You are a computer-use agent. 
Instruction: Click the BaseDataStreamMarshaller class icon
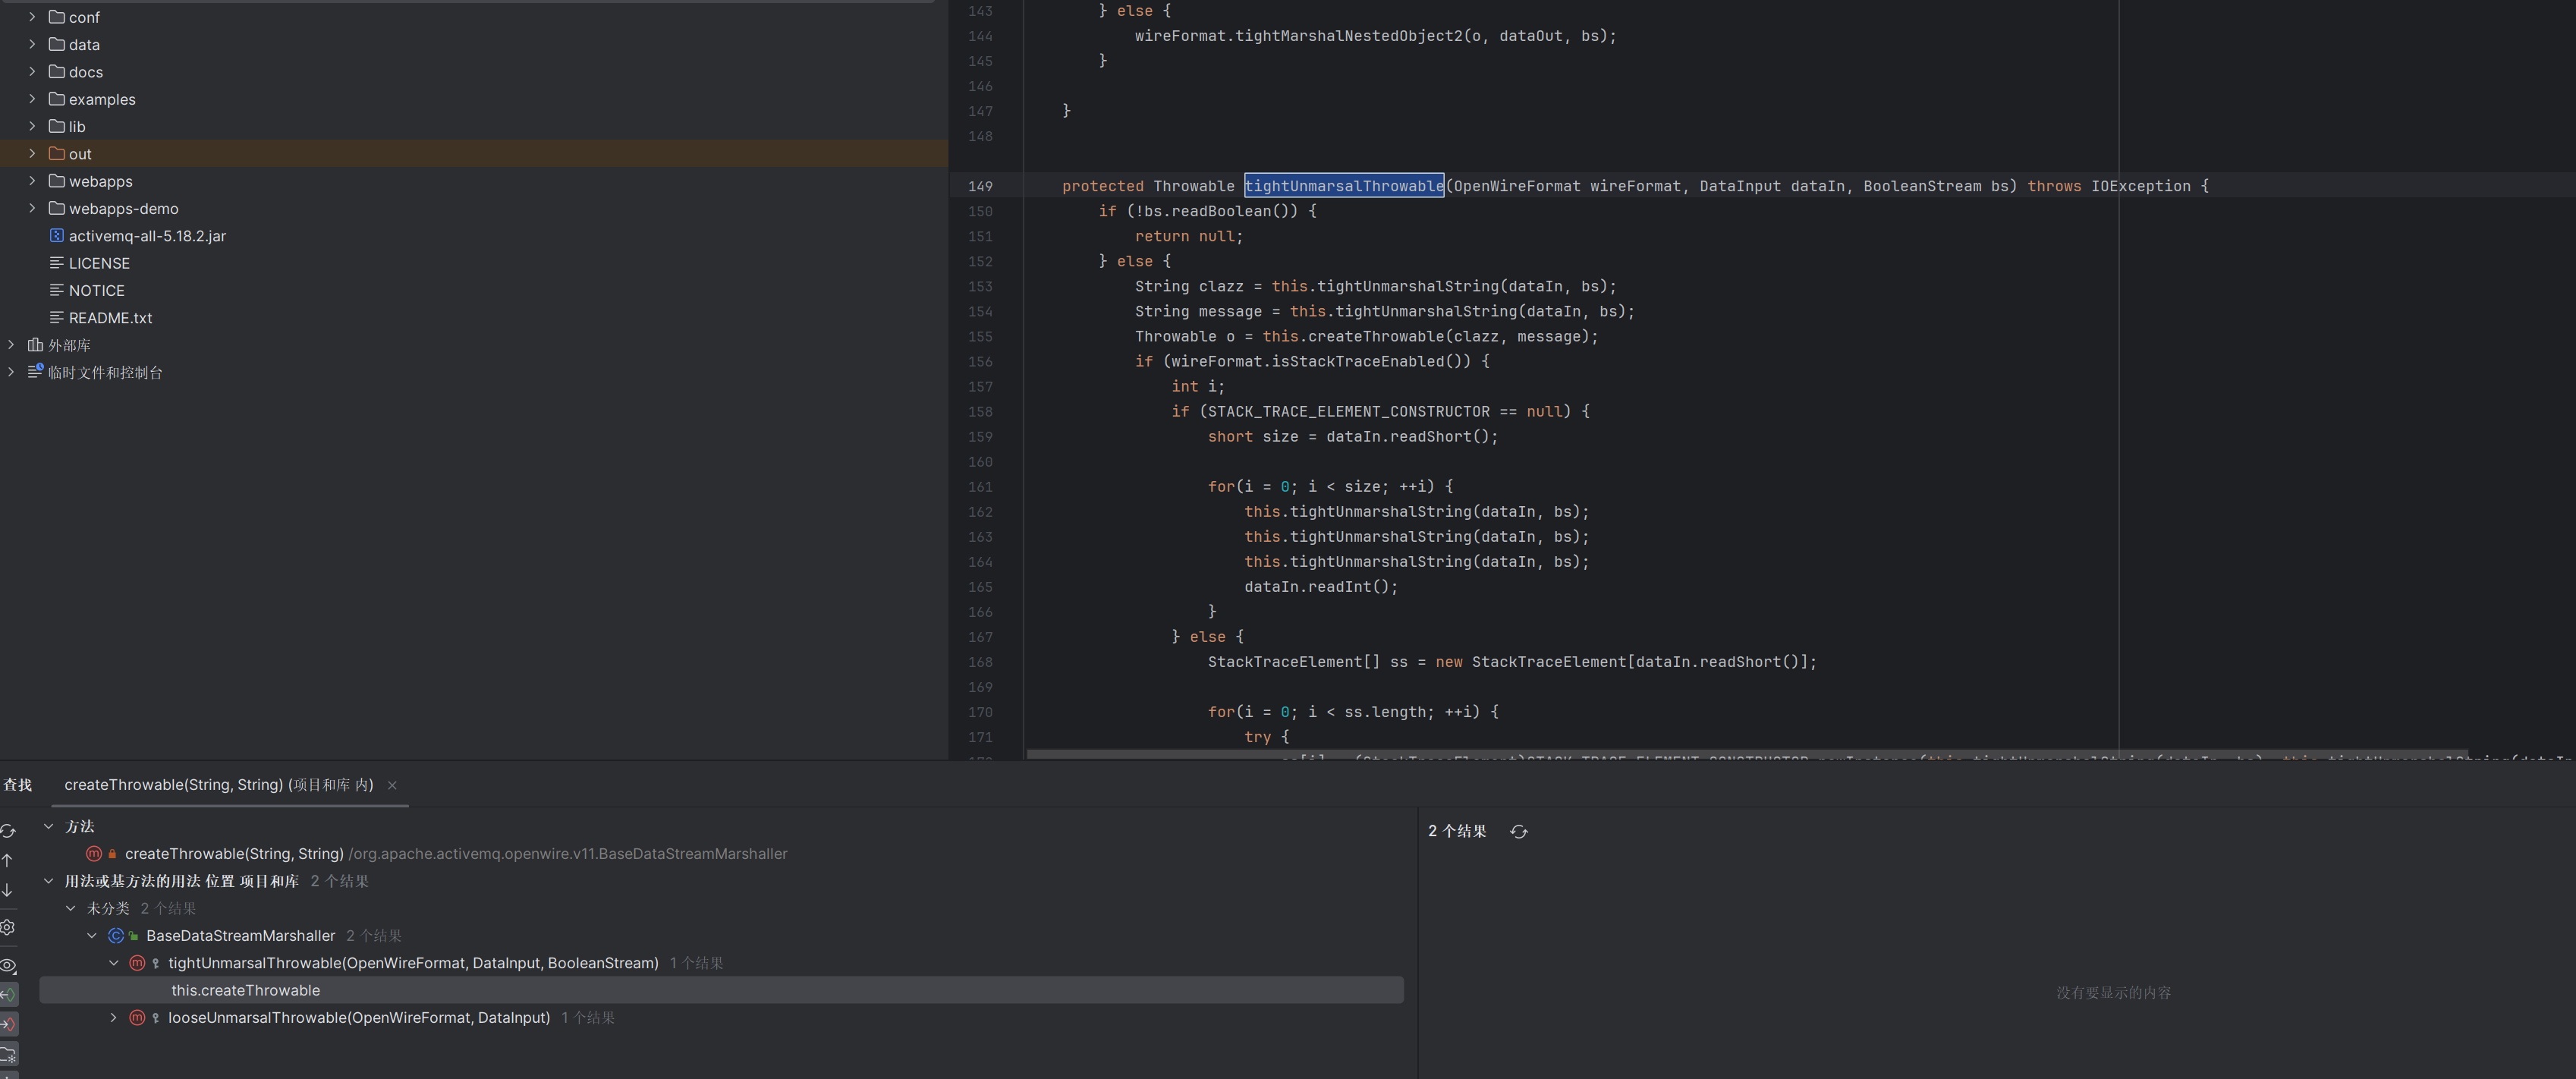click(x=116, y=936)
